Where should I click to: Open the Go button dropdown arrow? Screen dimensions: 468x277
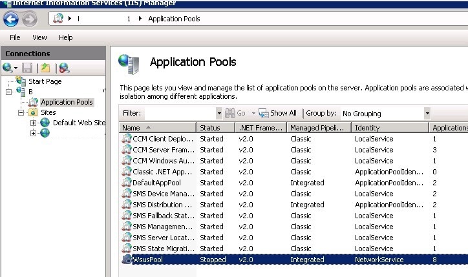[x=253, y=113]
